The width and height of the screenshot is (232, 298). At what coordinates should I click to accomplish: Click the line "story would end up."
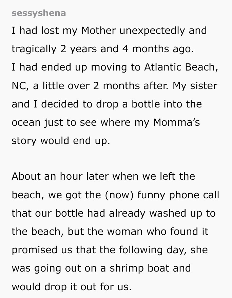(x=61, y=140)
